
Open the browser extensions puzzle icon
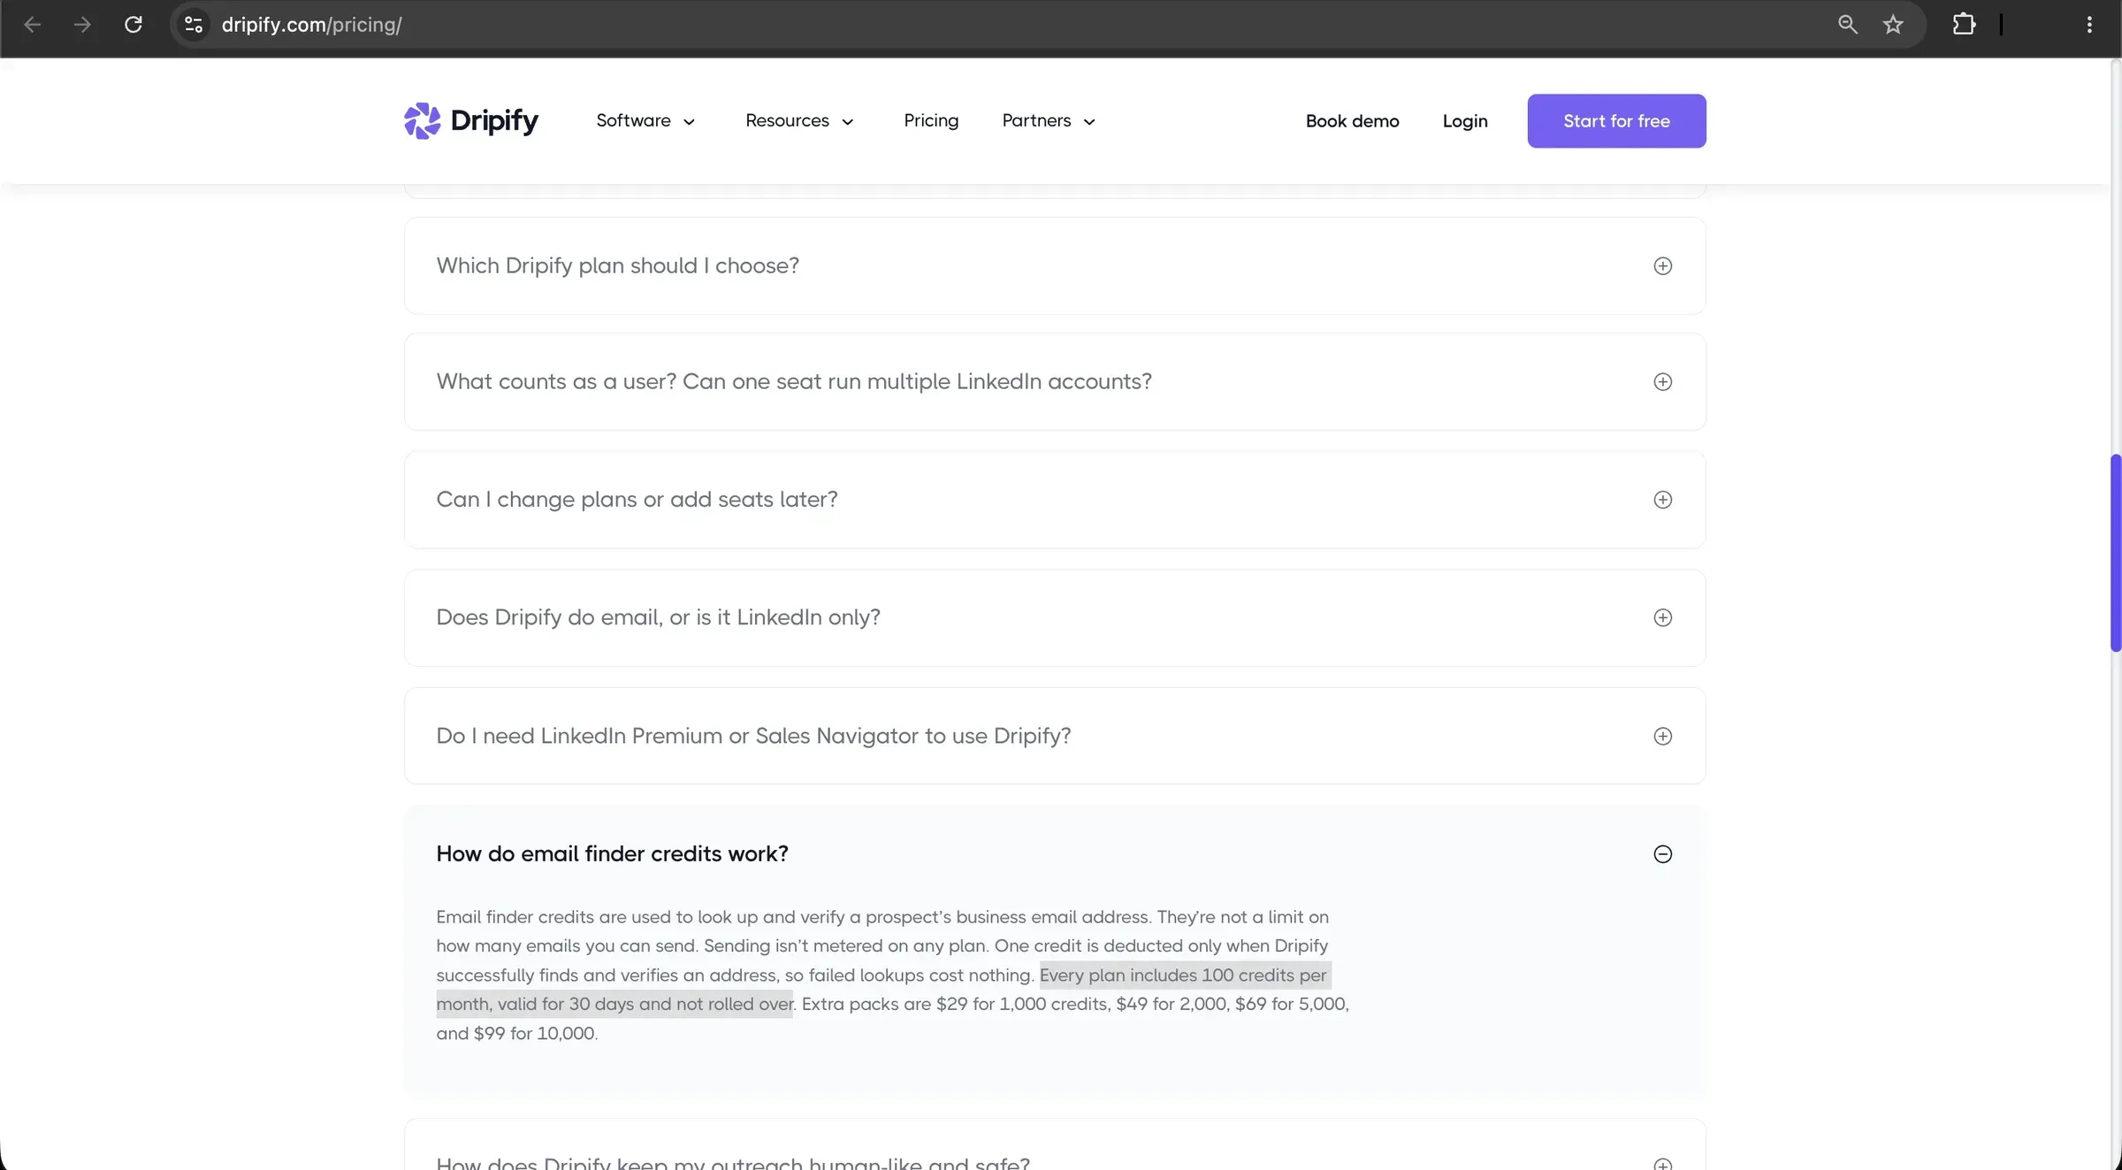point(1964,25)
